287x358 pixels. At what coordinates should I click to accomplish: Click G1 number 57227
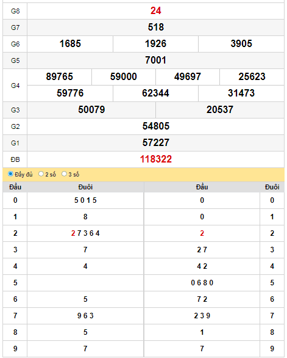[x=156, y=143]
